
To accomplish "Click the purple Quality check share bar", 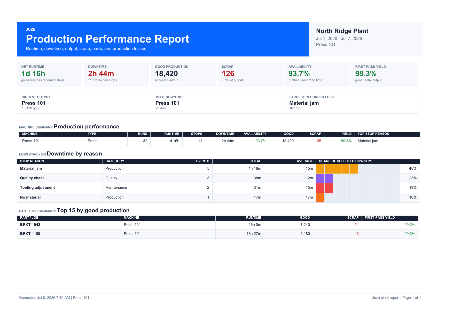I will [324, 178].
